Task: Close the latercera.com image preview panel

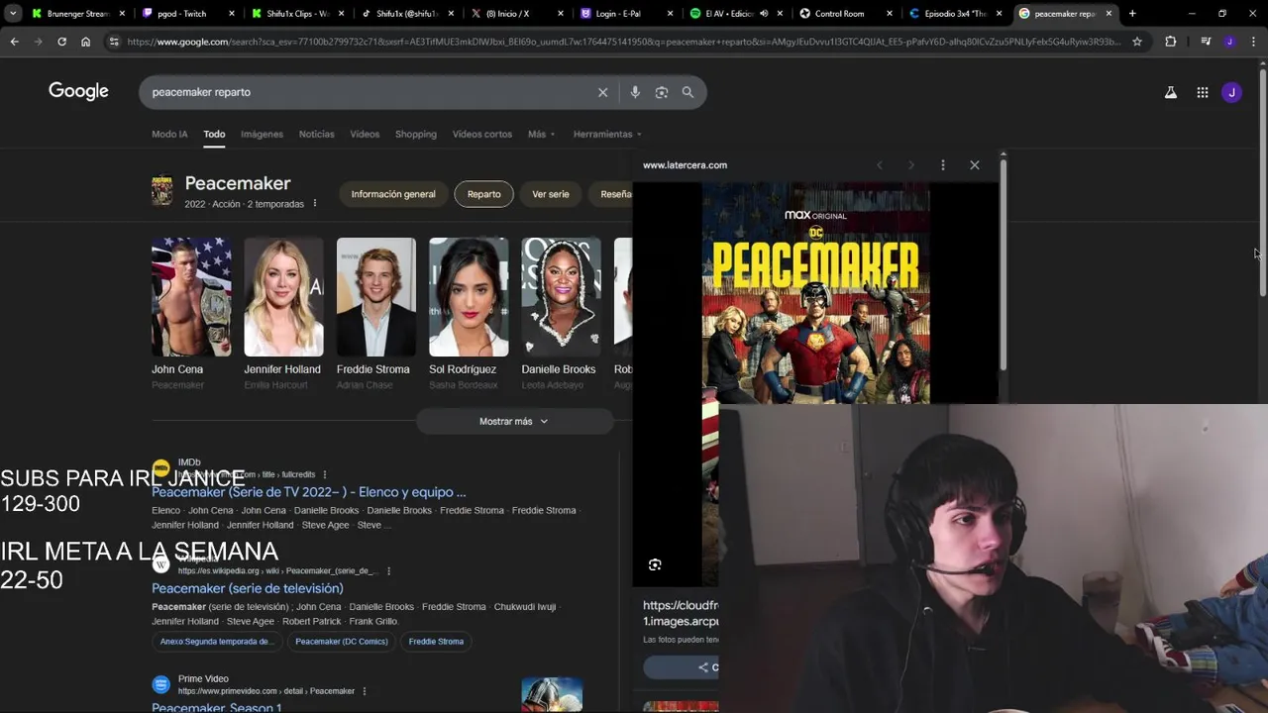Action: (x=975, y=165)
